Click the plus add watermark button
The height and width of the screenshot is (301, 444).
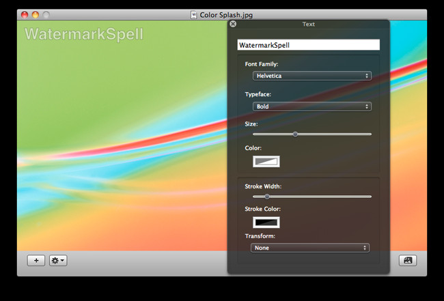pyautogui.click(x=36, y=260)
